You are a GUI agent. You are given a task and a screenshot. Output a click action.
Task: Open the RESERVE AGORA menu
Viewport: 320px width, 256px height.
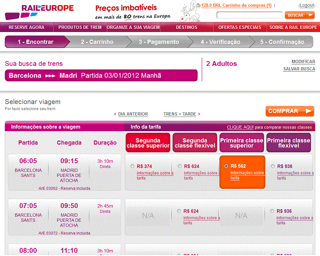[27, 27]
